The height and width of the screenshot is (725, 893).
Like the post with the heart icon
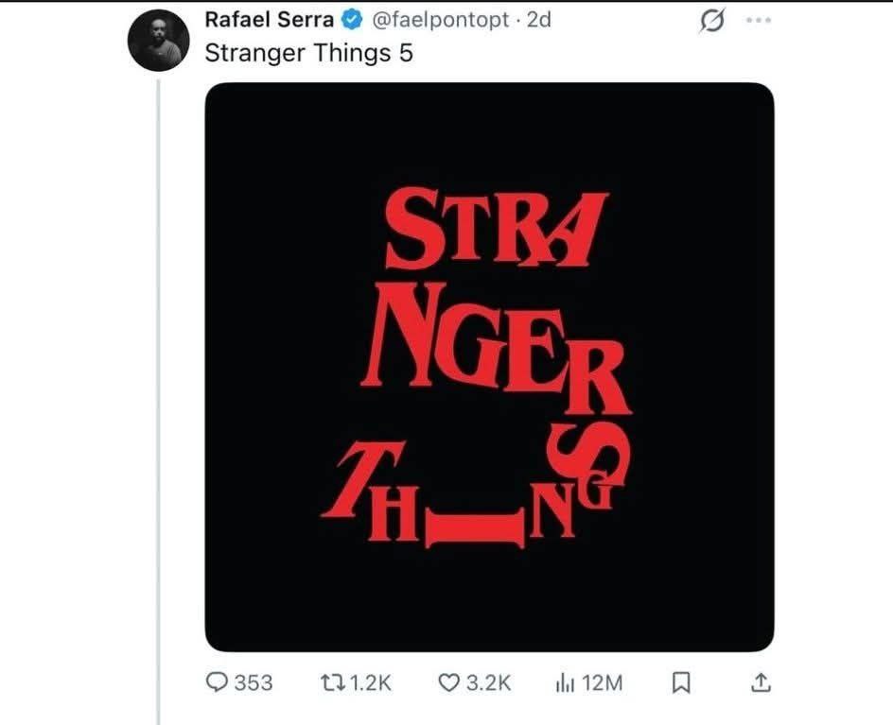coord(449,682)
